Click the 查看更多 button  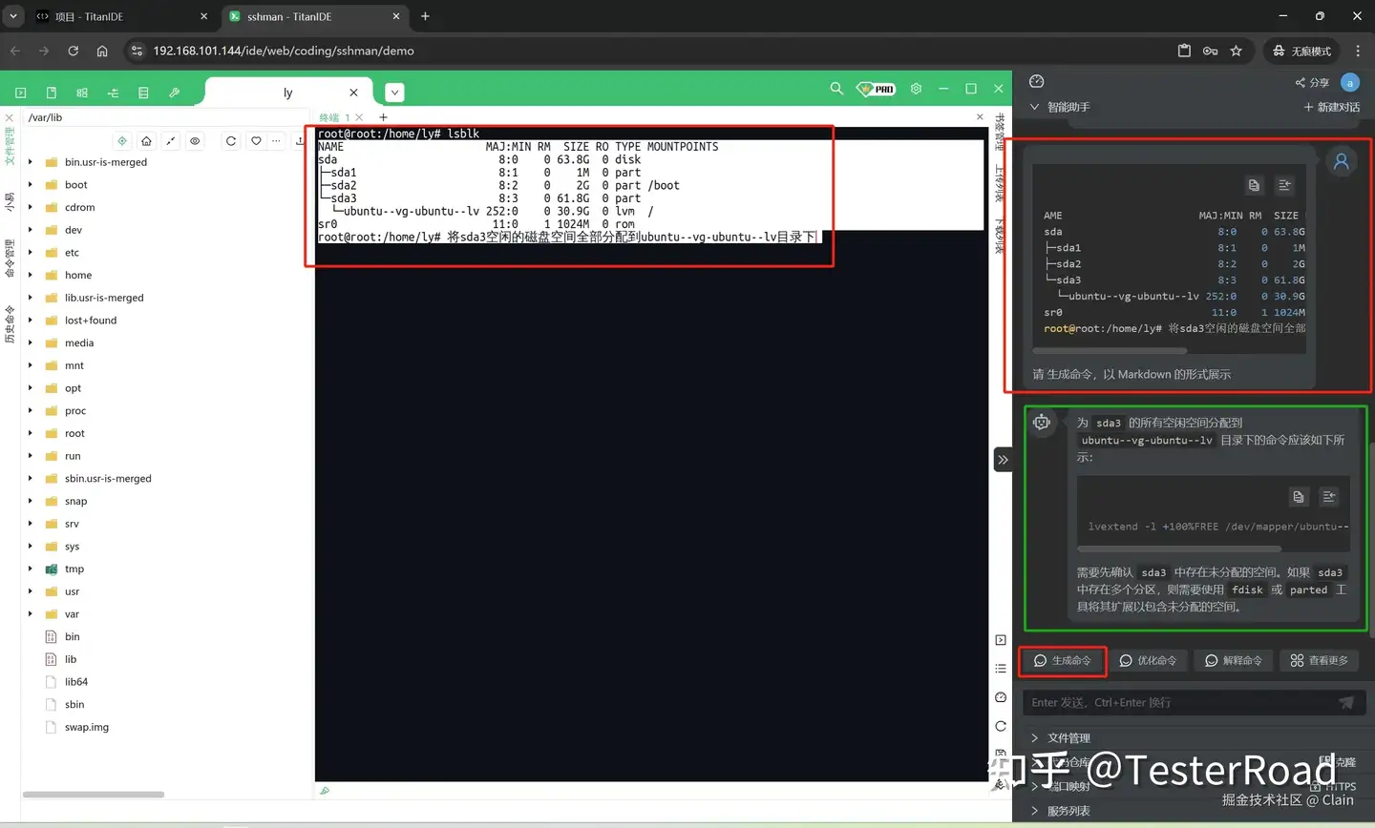pos(1320,660)
